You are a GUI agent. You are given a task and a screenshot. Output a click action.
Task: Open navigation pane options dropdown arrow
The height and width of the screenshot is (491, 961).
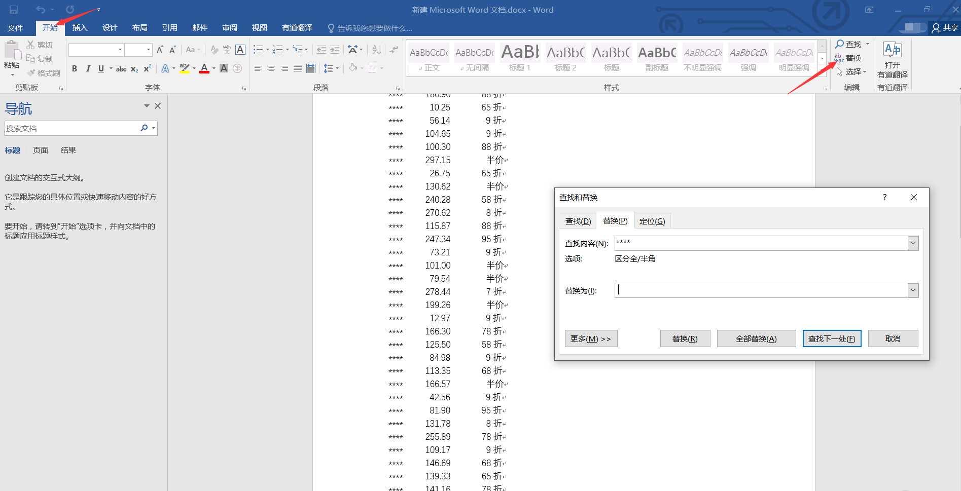click(x=147, y=106)
